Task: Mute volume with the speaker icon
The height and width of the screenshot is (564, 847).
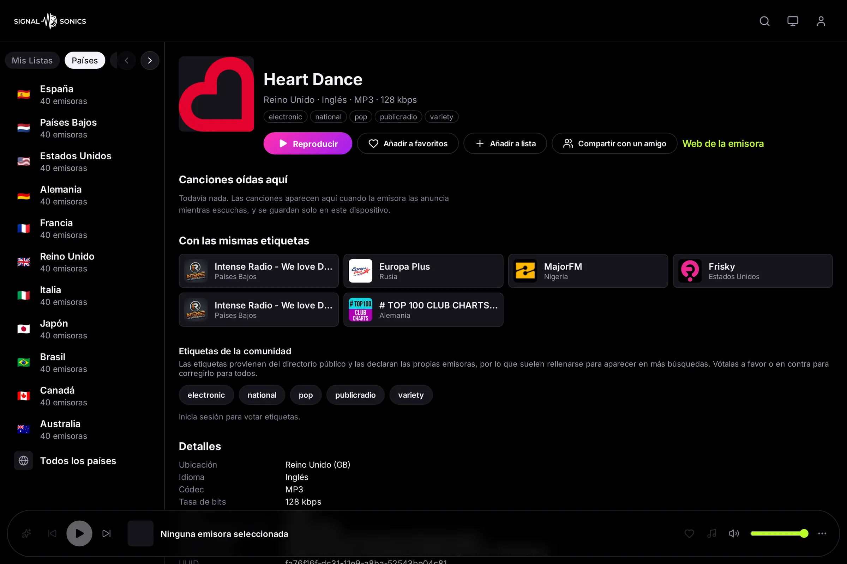Action: point(734,533)
